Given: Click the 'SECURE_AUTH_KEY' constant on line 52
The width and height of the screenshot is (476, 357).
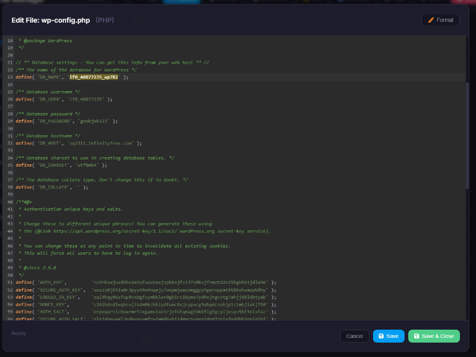Looking at the screenshot, I should click(x=60, y=290).
